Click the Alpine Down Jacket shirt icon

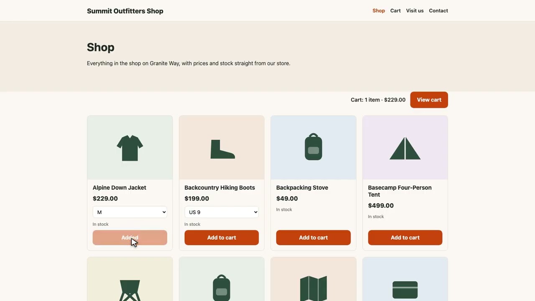[130, 148]
